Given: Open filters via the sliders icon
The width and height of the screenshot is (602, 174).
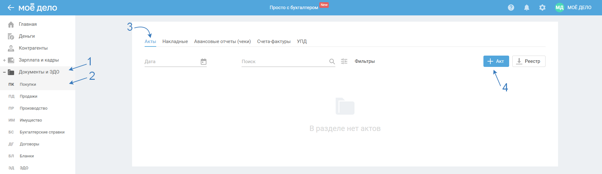Looking at the screenshot, I should [x=344, y=61].
